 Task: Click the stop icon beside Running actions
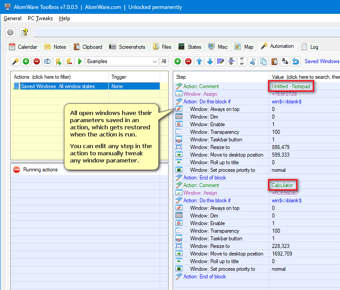point(17,170)
